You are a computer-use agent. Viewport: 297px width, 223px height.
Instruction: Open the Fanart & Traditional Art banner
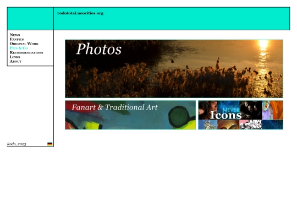(x=130, y=115)
